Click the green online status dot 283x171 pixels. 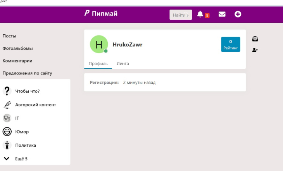pos(106,51)
